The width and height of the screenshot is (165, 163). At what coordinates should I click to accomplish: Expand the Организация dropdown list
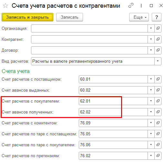[151, 28]
